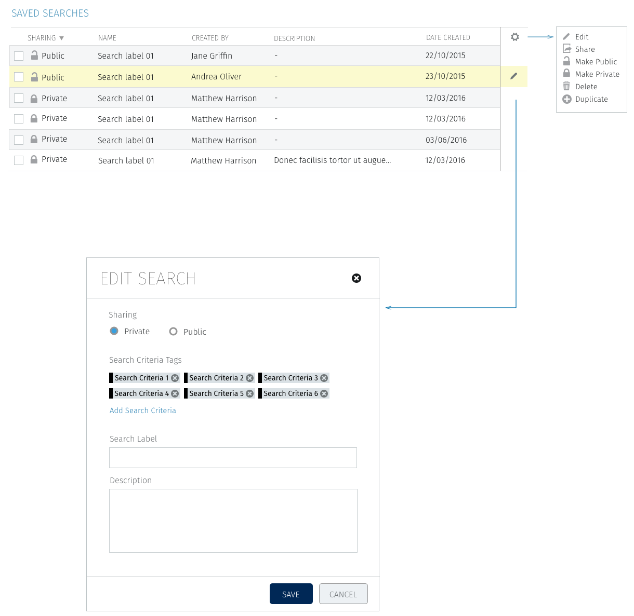Remove the Search Criteria 1 tag
The height and width of the screenshot is (616, 634).
click(x=175, y=378)
